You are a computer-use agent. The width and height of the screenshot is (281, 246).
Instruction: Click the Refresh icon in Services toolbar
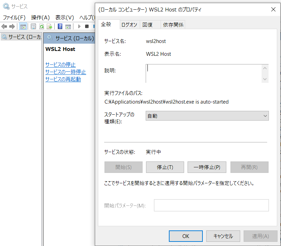click(x=42, y=27)
